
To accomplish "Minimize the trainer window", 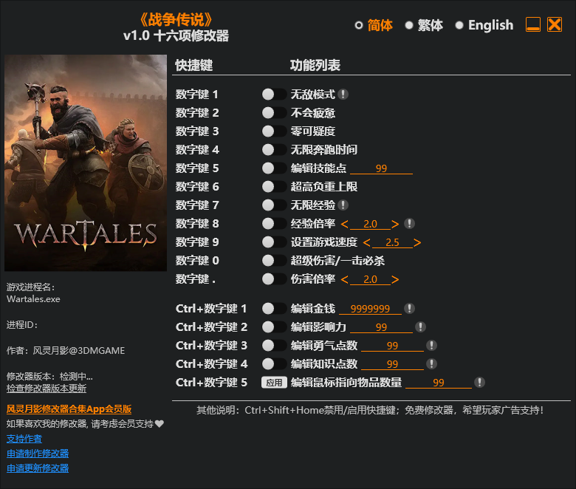I will coord(532,24).
